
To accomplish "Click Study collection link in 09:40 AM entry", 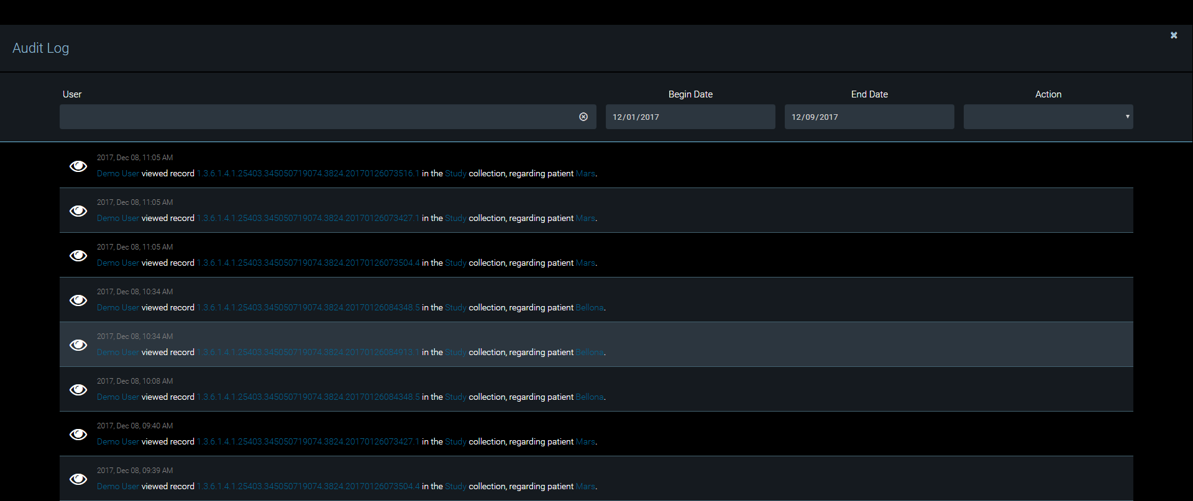I will tap(455, 442).
